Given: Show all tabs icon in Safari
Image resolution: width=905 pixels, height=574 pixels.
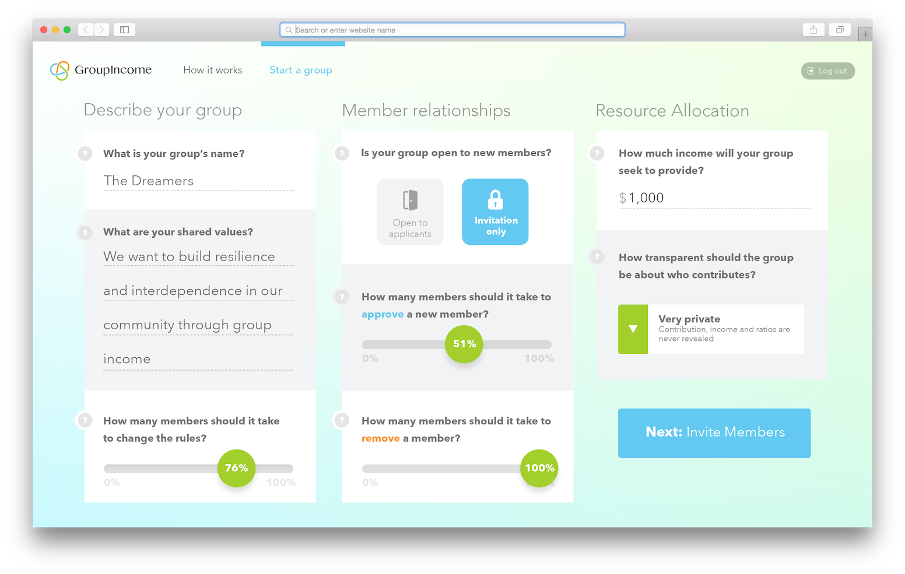Looking at the screenshot, I should point(840,30).
